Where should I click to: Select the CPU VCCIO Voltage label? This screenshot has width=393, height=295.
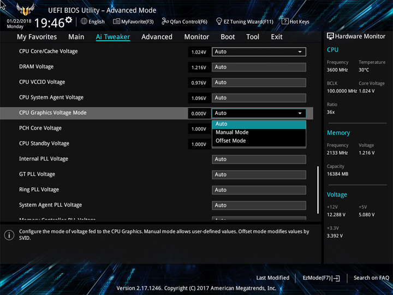click(x=42, y=82)
